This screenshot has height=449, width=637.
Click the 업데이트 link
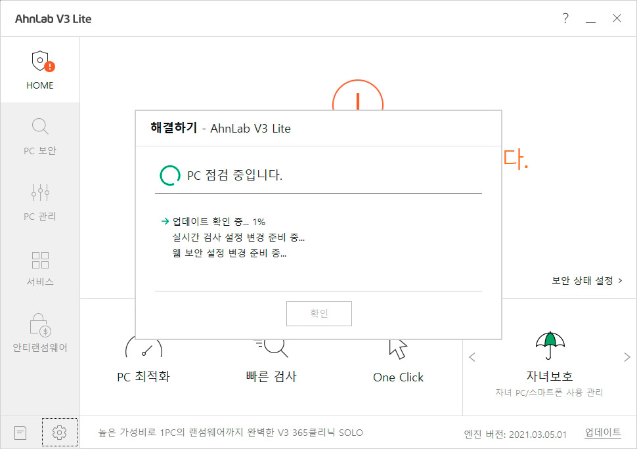point(602,433)
